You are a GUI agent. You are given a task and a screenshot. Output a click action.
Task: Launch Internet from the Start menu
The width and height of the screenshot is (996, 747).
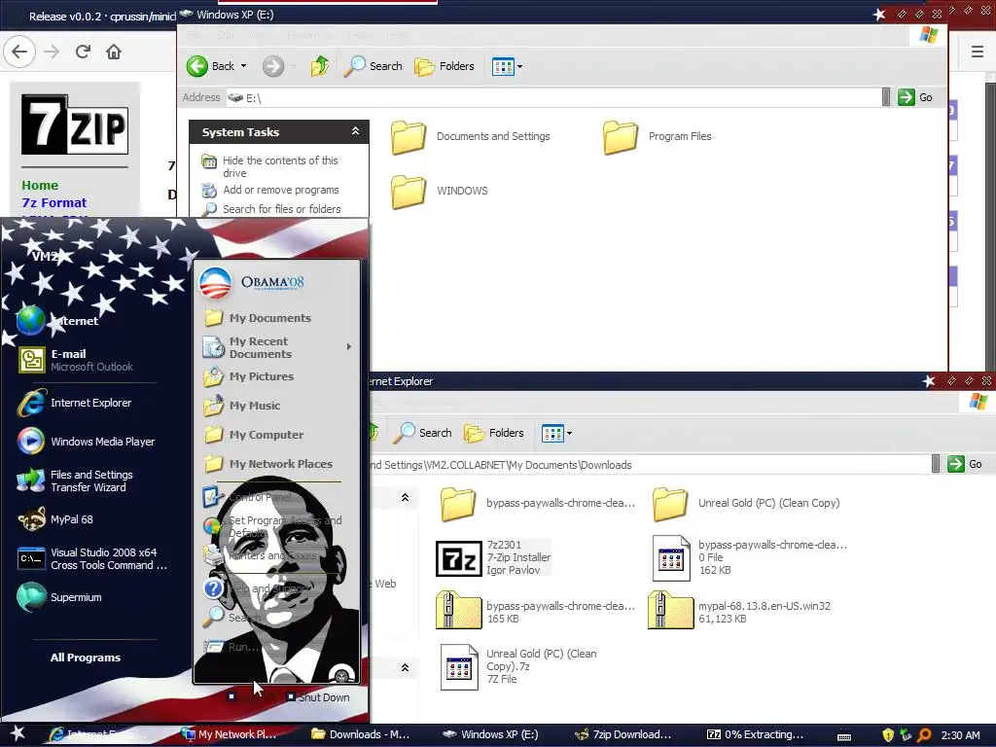(58, 321)
